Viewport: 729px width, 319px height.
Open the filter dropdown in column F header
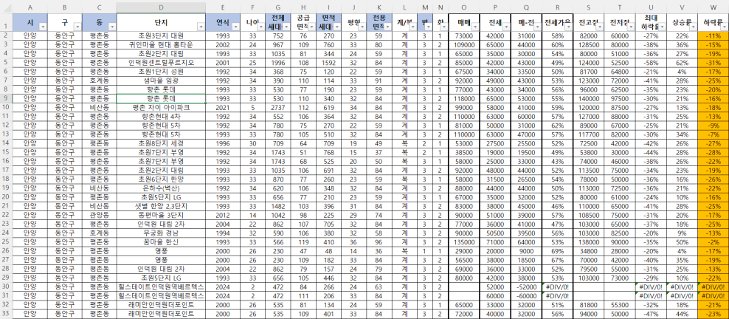pos(260,27)
